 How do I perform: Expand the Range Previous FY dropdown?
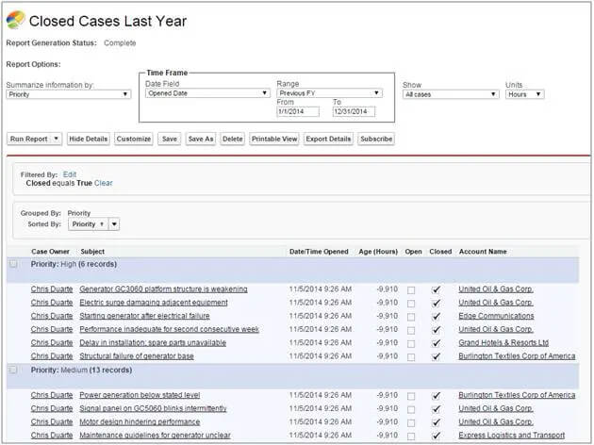(329, 93)
